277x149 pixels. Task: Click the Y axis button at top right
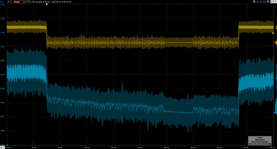[275, 2]
